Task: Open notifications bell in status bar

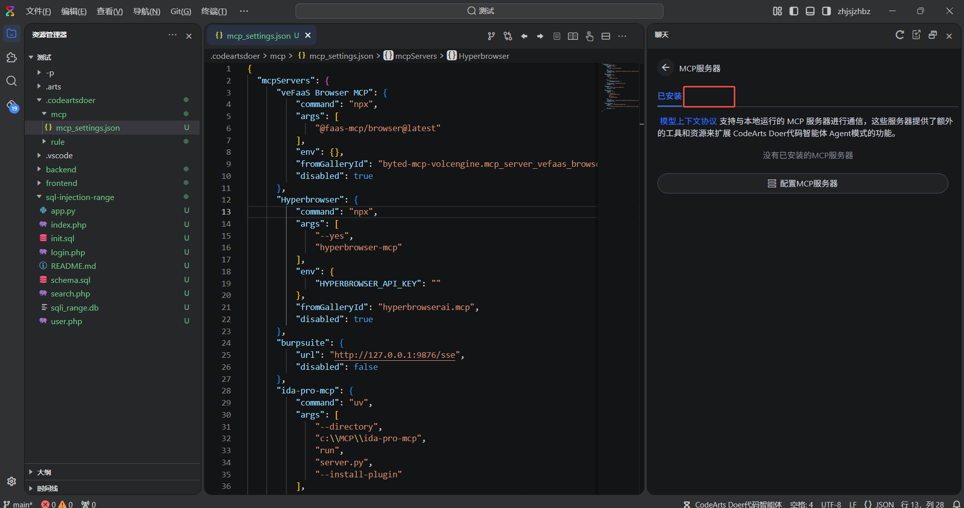Action: click(x=956, y=504)
